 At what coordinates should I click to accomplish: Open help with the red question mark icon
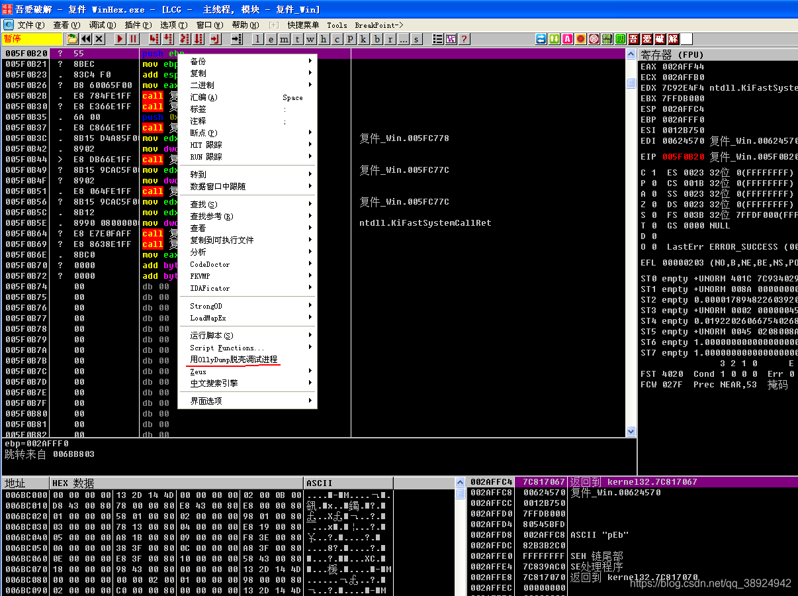pos(465,39)
